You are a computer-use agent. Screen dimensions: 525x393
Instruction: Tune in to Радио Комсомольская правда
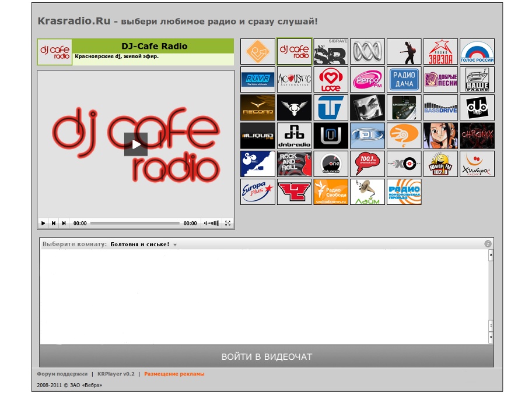coord(404,192)
